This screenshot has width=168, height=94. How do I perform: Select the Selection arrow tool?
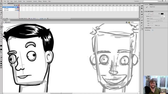click(x=1, y=6)
